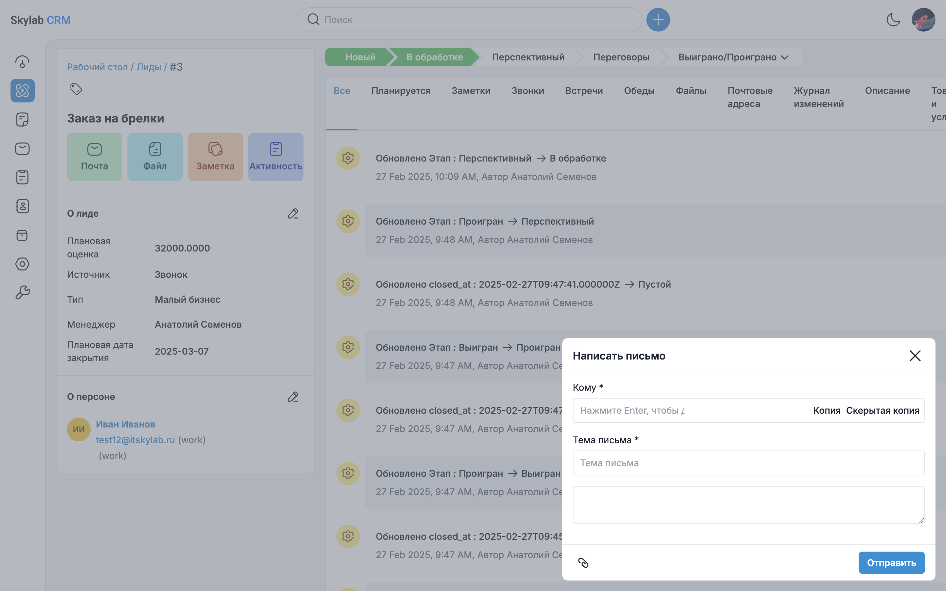Screen dimensions: 946x591
Task: Open the products box sidebar icon
Action: [x=22, y=235]
